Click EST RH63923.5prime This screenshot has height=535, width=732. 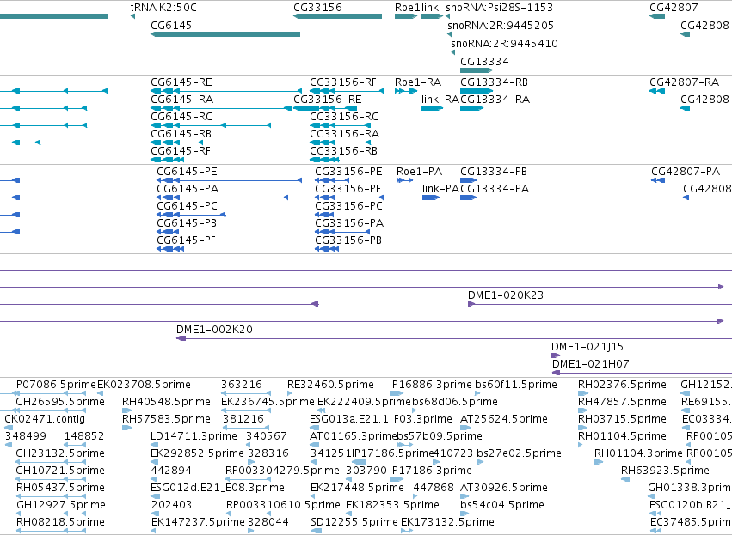coord(665,471)
